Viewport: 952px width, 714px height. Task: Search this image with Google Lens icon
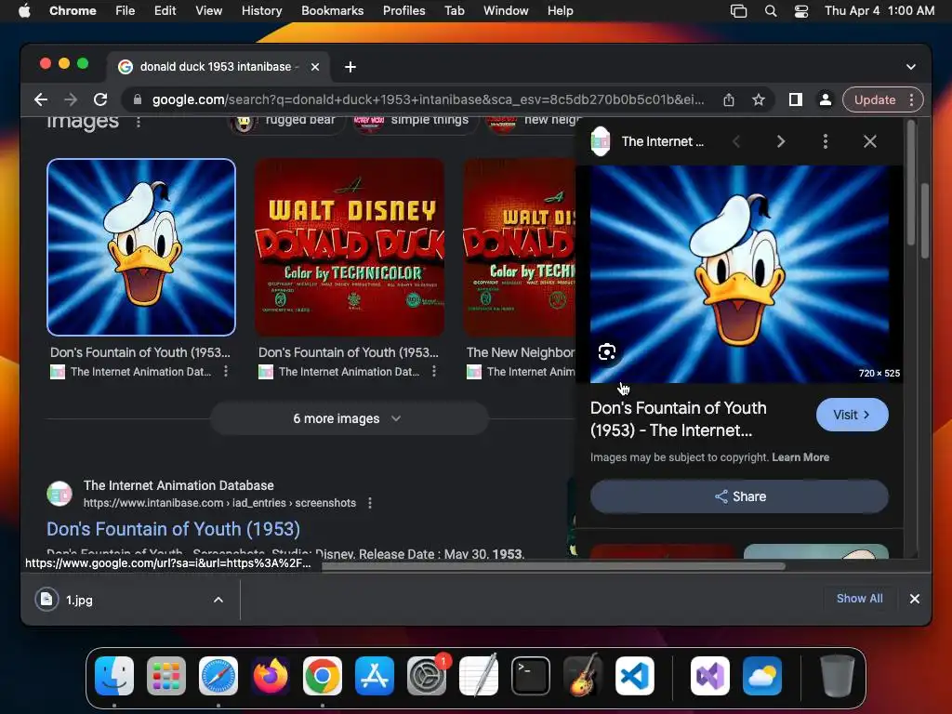click(606, 352)
